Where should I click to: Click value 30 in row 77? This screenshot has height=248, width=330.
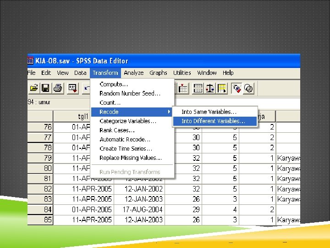(x=188, y=137)
